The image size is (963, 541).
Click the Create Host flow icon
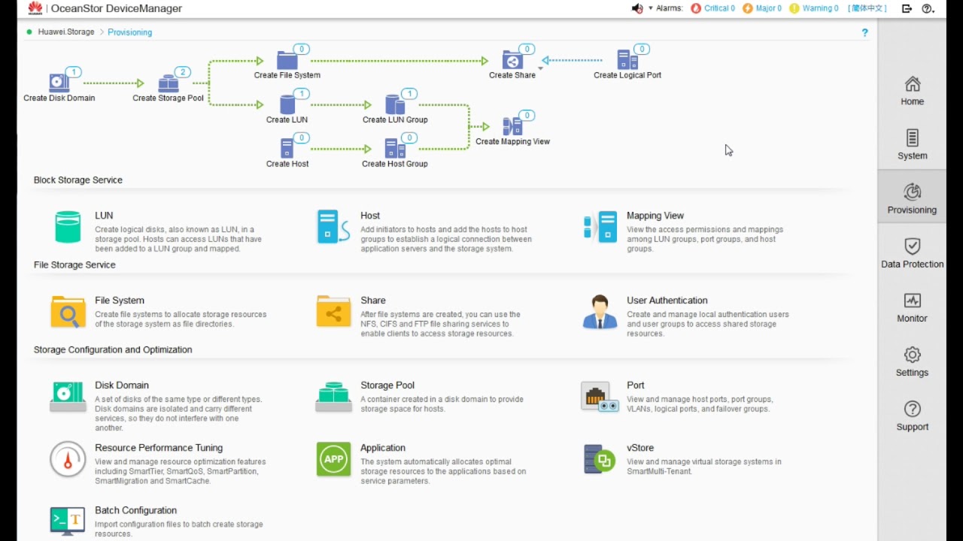coord(287,148)
